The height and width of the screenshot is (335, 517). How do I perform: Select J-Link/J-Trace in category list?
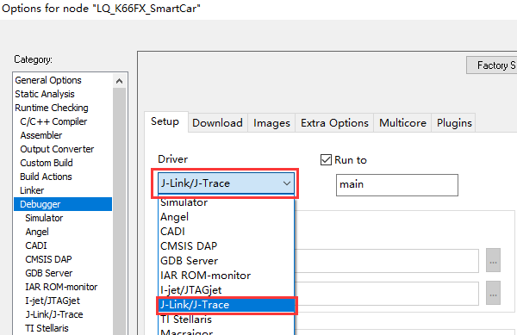pos(54,314)
